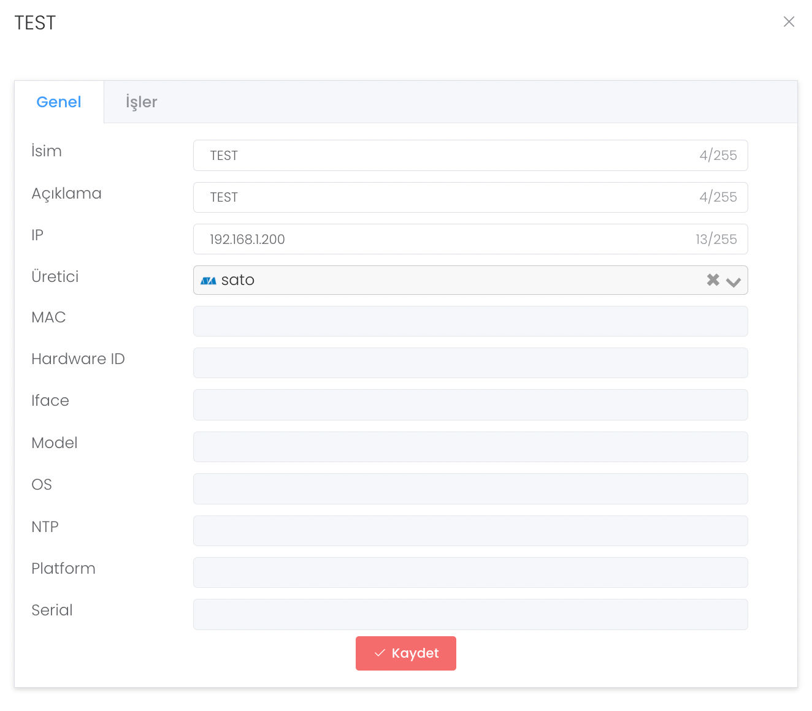Viewport: 812px width, 711px height.
Task: Click the sato logo icon
Action: click(209, 281)
